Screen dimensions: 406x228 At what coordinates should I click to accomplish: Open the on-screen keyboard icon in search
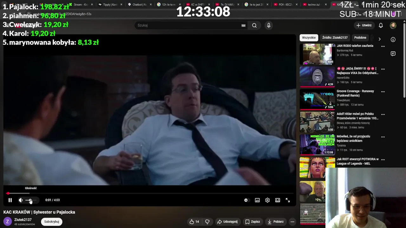click(243, 25)
